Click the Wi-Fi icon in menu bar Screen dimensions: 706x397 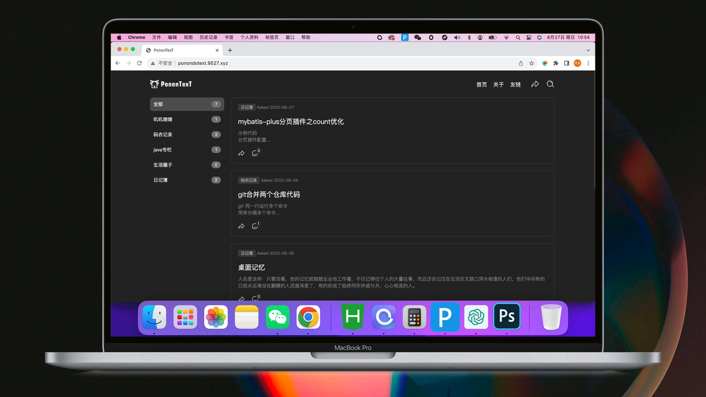pyautogui.click(x=506, y=37)
